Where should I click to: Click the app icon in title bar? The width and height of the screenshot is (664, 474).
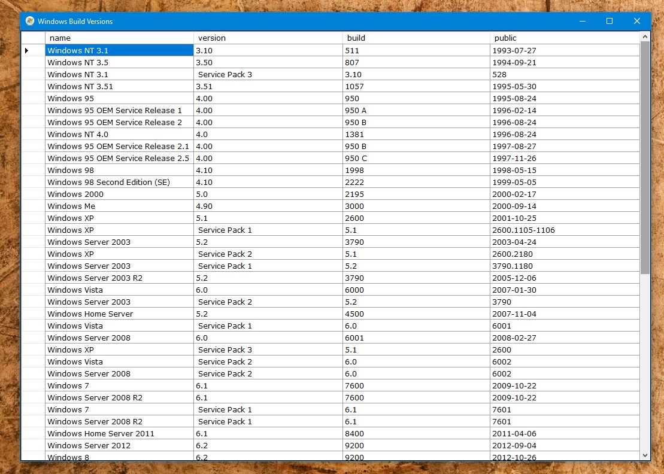coord(30,21)
